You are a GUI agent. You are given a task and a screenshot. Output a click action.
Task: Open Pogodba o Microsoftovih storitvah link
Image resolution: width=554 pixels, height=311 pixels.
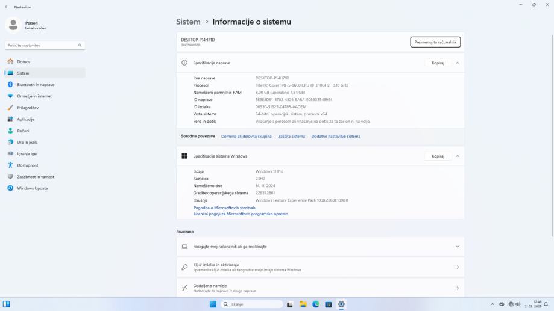(x=224, y=208)
